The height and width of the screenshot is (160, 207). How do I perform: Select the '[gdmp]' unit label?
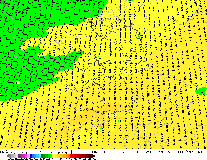click(62, 152)
